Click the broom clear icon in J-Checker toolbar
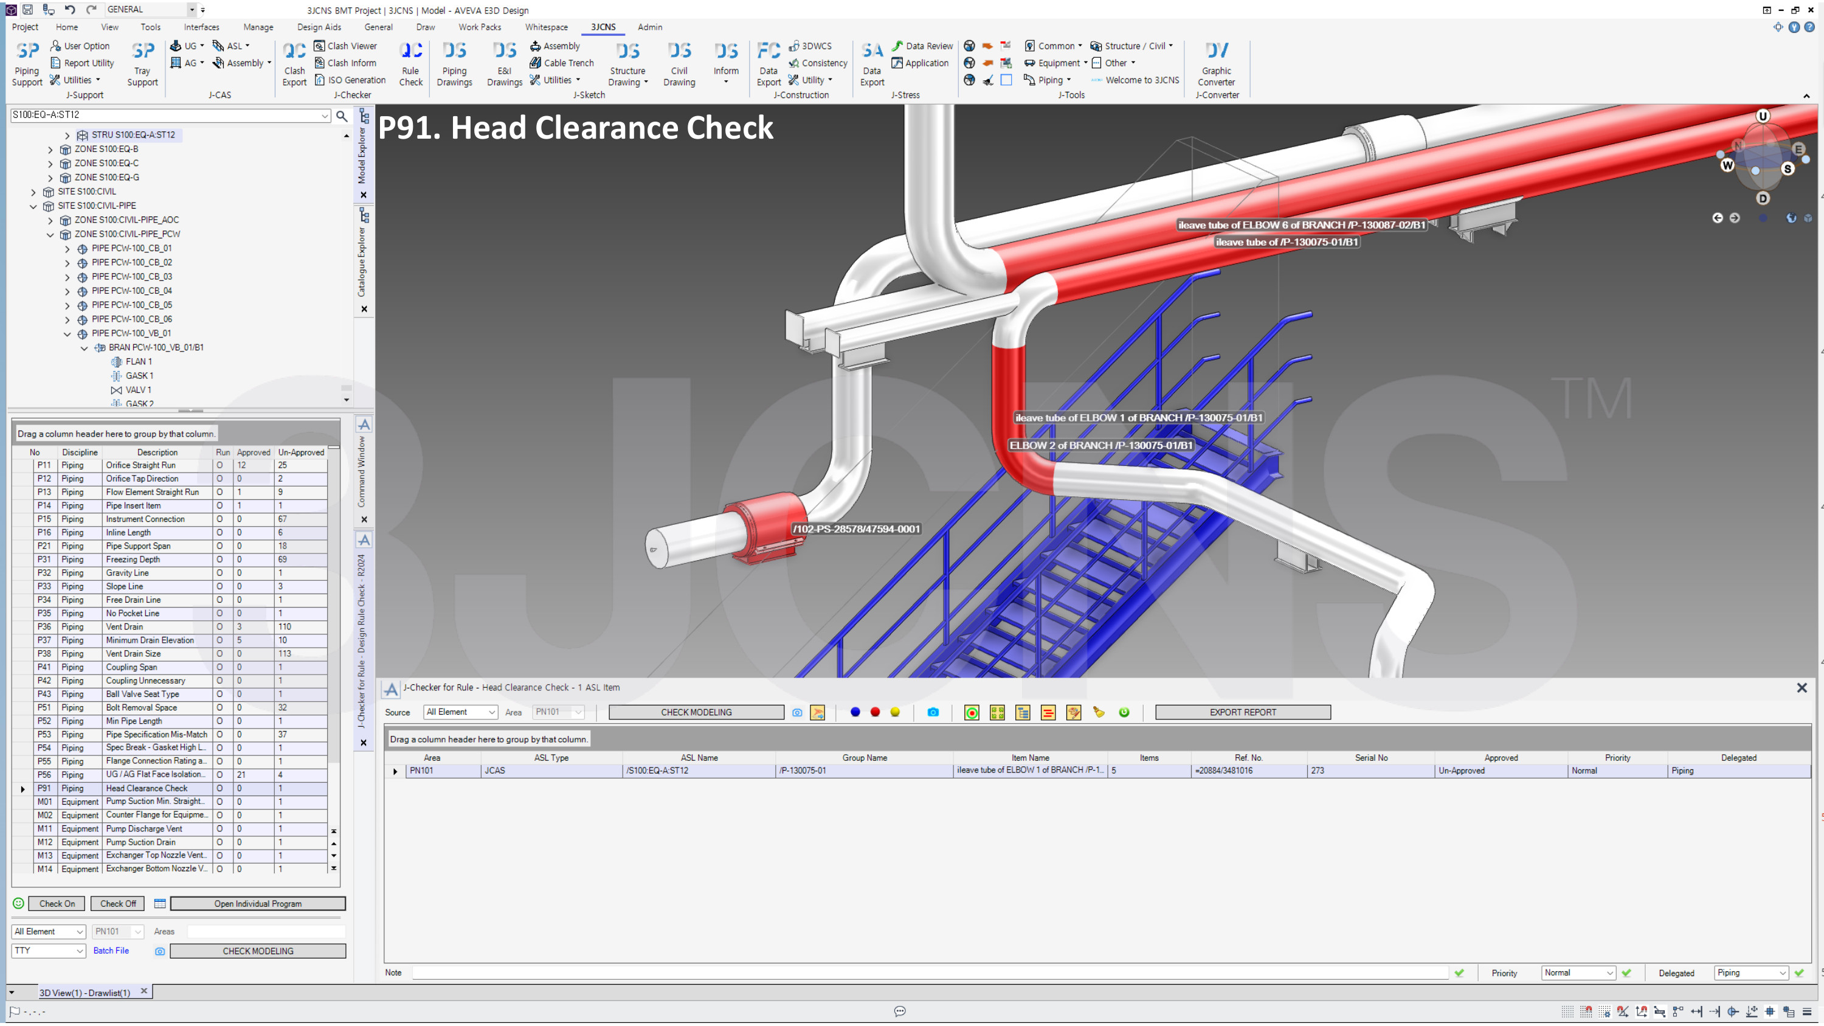Viewport: 1824px width, 1026px height. click(1098, 712)
